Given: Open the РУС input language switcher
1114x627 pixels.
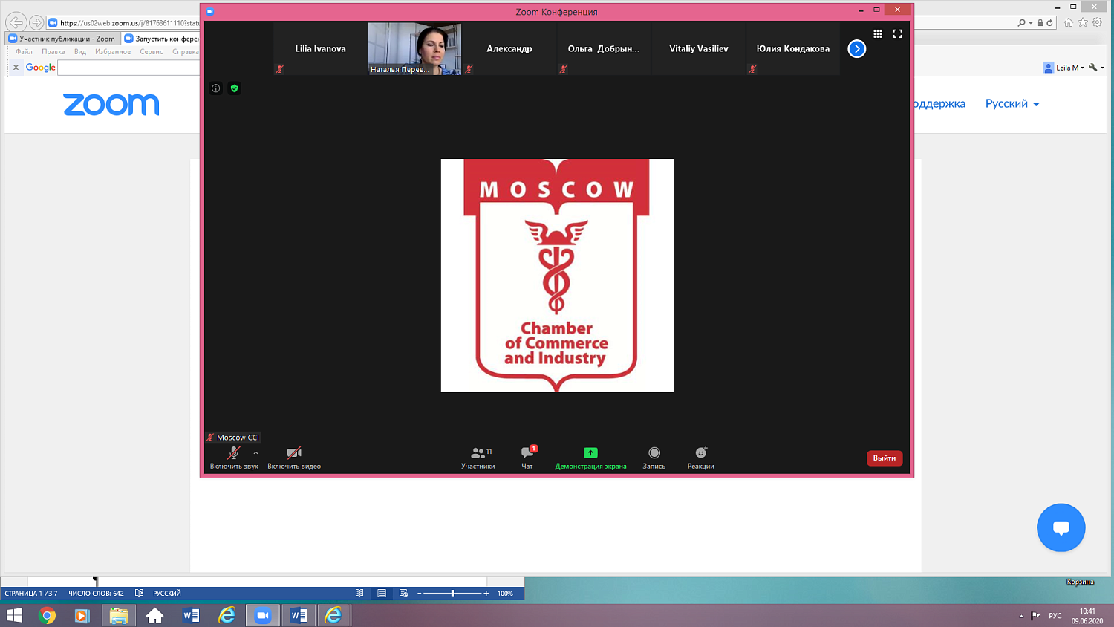Looking at the screenshot, I should click(x=1055, y=616).
